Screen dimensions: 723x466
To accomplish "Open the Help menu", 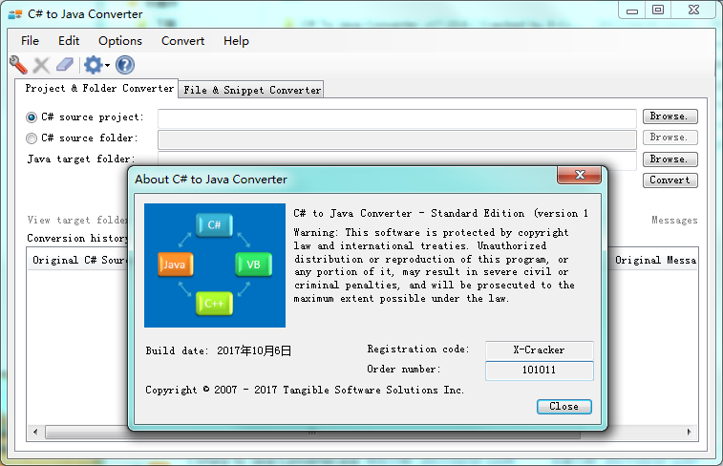I will point(236,41).
